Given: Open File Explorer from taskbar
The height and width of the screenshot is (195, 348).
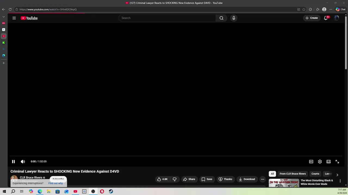Looking at the screenshot, I should [49, 191].
